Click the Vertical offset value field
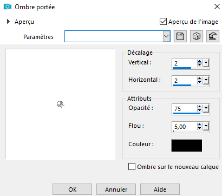Viewport: 222px width, 196px height. click(185, 63)
